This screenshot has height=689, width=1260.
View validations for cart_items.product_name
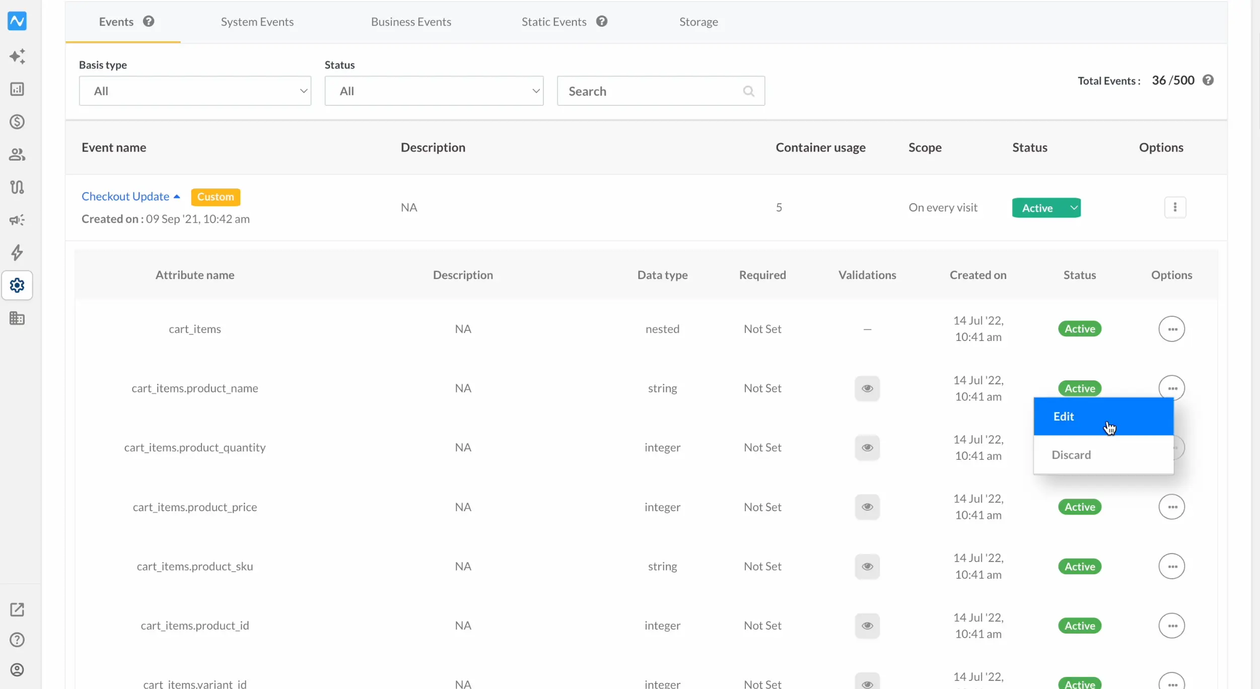click(x=867, y=388)
